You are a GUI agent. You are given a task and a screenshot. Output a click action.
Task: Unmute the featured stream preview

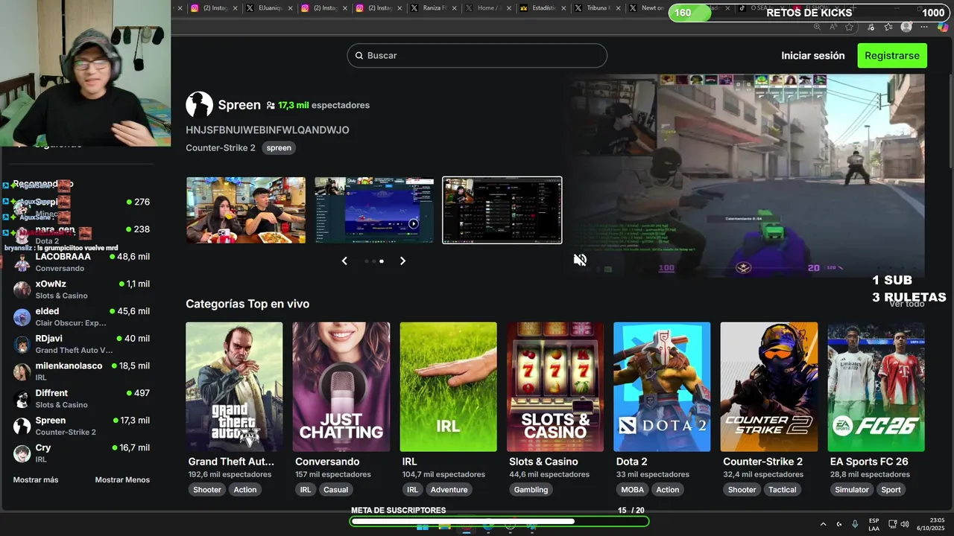[580, 260]
